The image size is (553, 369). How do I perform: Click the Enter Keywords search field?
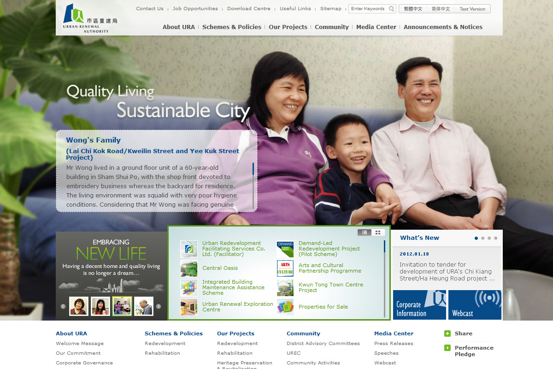click(369, 9)
